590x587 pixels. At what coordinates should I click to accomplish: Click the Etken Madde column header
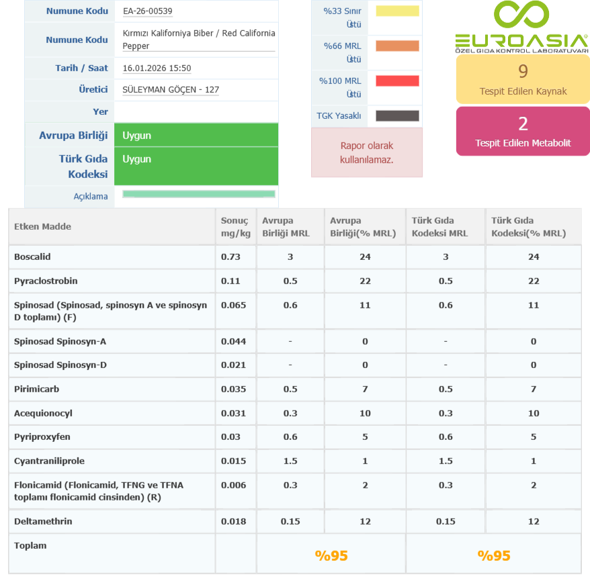tap(43, 226)
